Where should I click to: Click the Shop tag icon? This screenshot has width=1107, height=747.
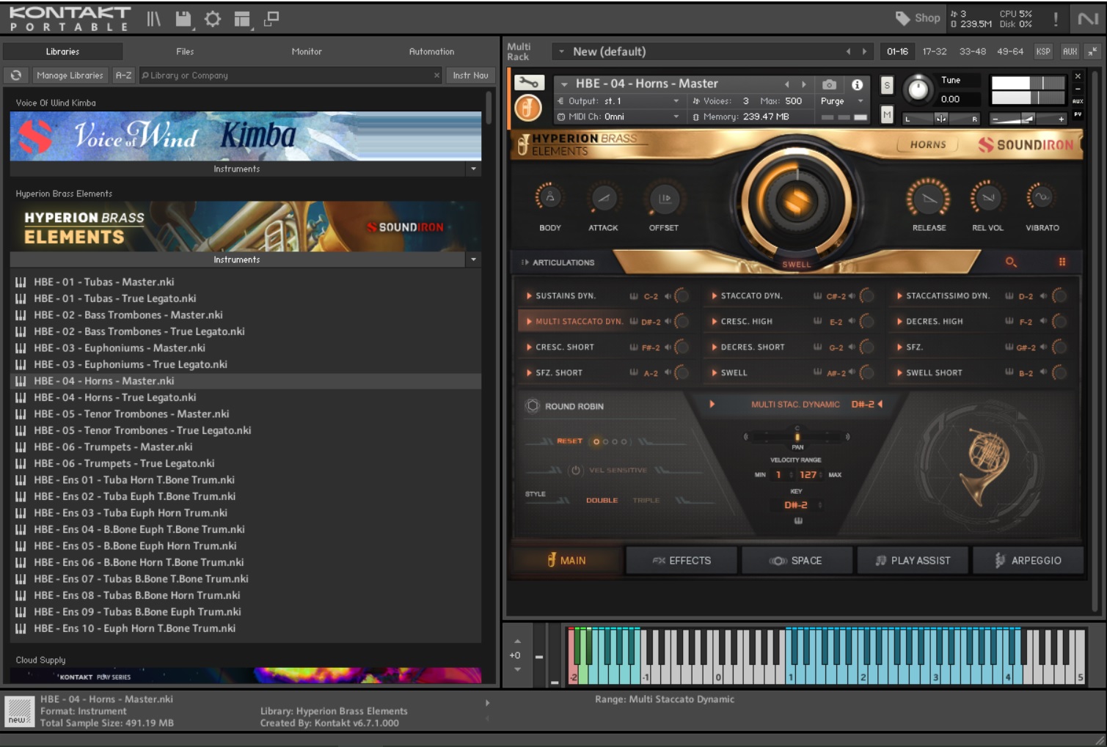coord(902,18)
